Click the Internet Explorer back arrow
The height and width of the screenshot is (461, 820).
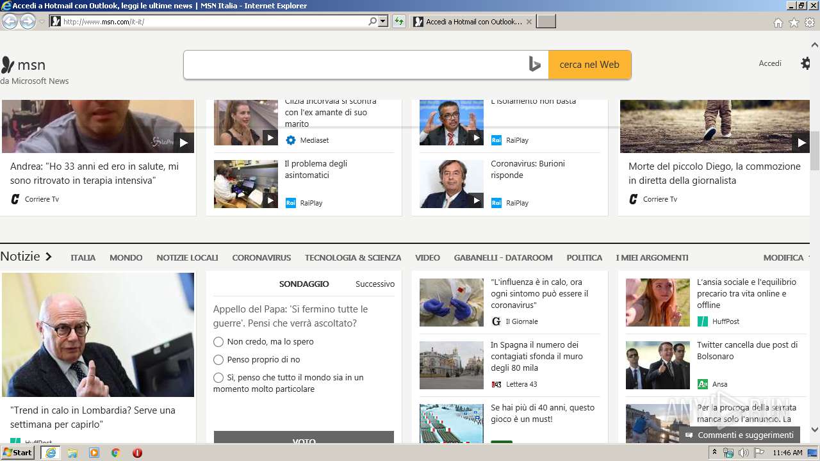pos(10,21)
